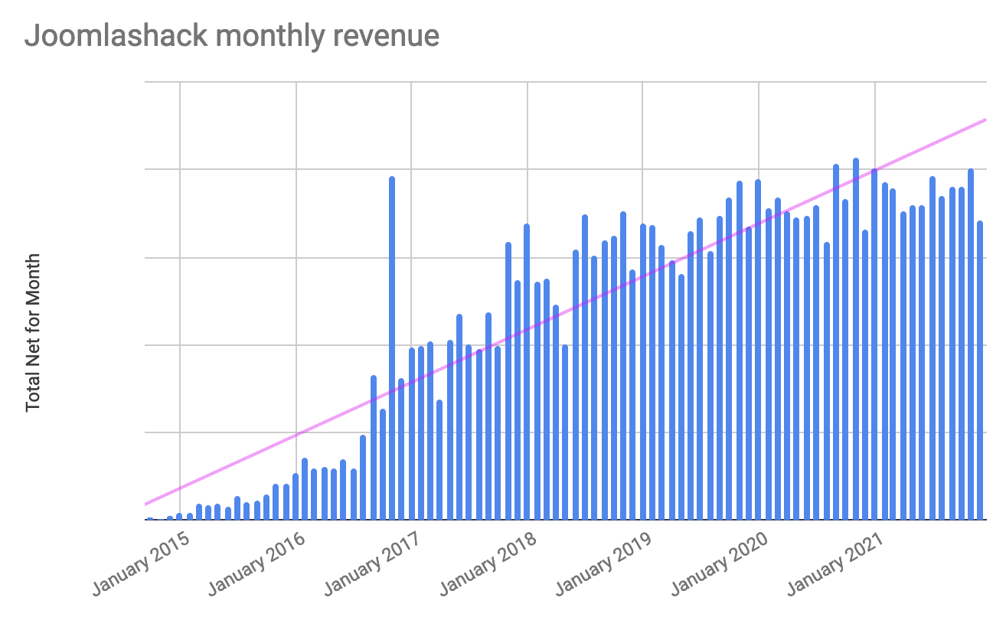Click the January 2018 axis label
Viewport: 1006px width, 620px height.
point(487,565)
